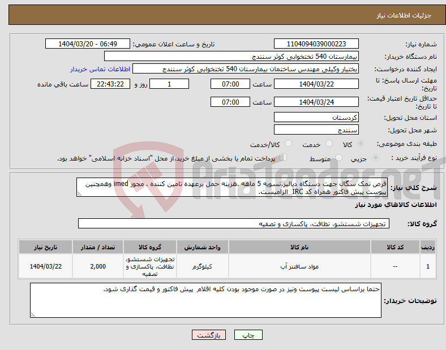Click the توضیحات خریدار notes textarea
Image resolution: width=446 pixels, height=350 pixels.
[205, 300]
